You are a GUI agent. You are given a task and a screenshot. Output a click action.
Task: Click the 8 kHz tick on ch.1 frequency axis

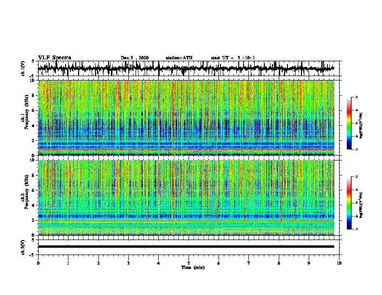(x=33, y=95)
